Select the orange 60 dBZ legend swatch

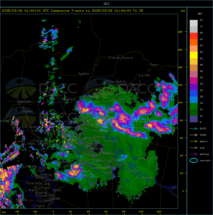[x=194, y=42]
